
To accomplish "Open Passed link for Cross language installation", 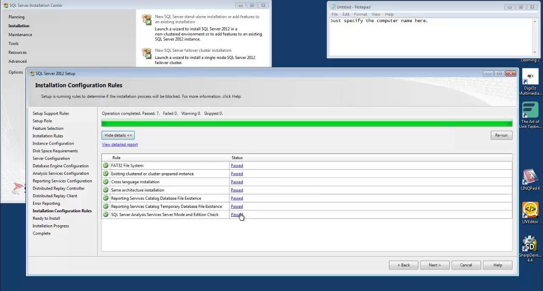I will point(237,182).
